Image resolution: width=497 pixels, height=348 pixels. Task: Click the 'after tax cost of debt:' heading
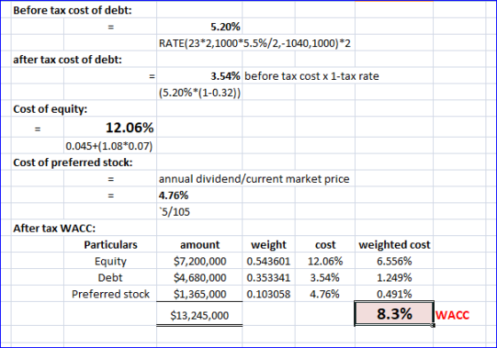pyautogui.click(x=67, y=59)
